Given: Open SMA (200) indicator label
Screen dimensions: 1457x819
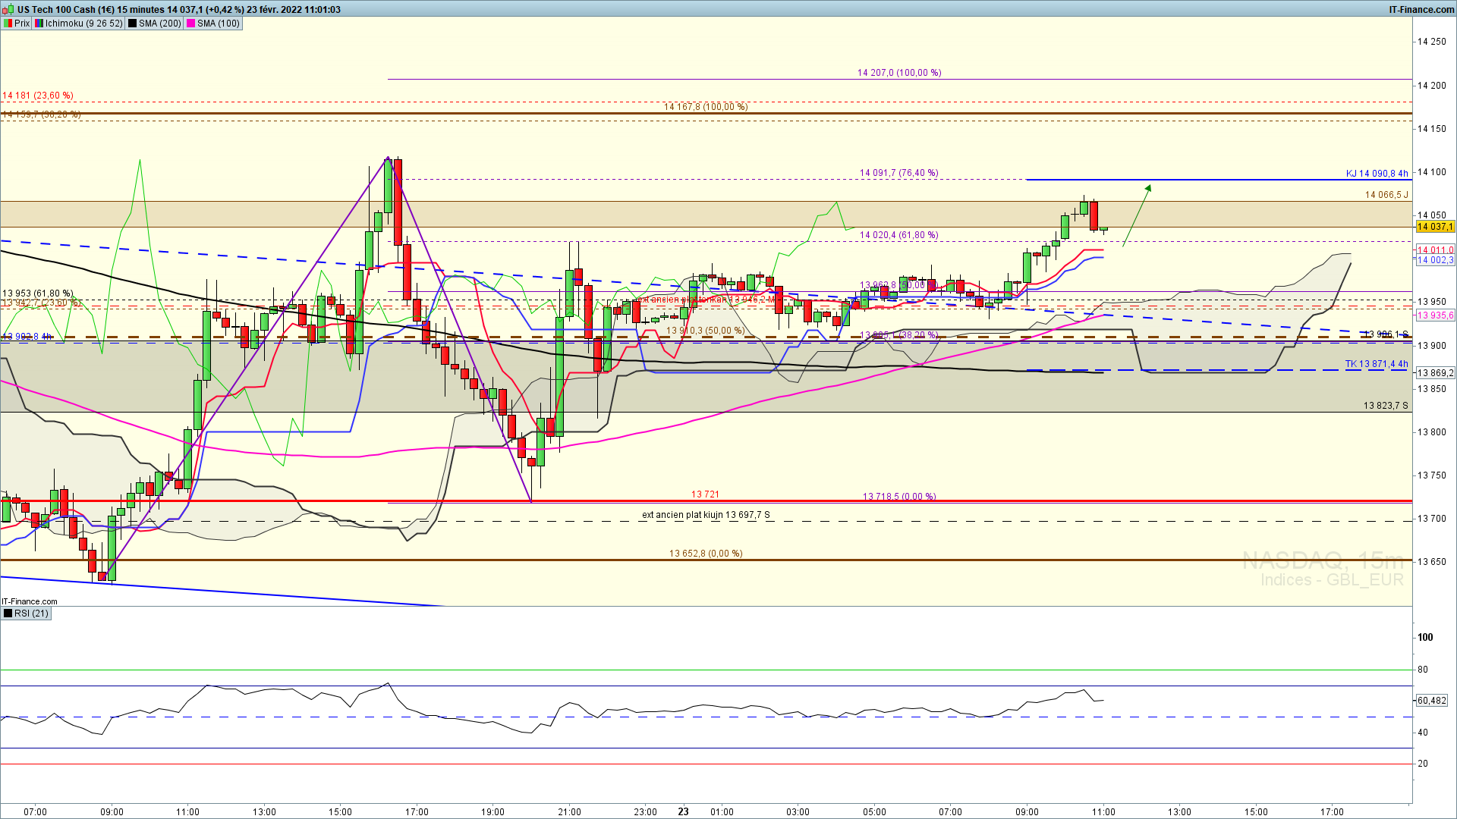Looking at the screenshot, I should 159,24.
